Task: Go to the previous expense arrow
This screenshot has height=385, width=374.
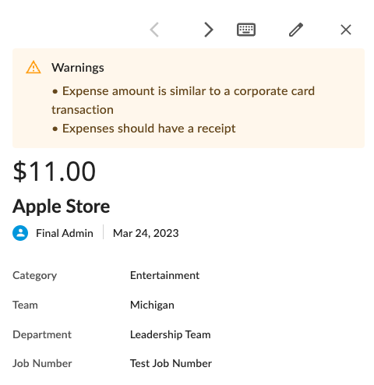Action: (154, 30)
